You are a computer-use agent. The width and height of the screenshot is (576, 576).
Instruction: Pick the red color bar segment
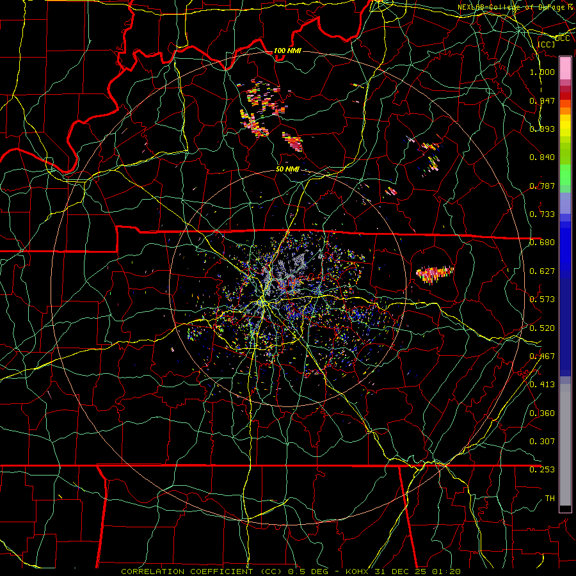[565, 96]
